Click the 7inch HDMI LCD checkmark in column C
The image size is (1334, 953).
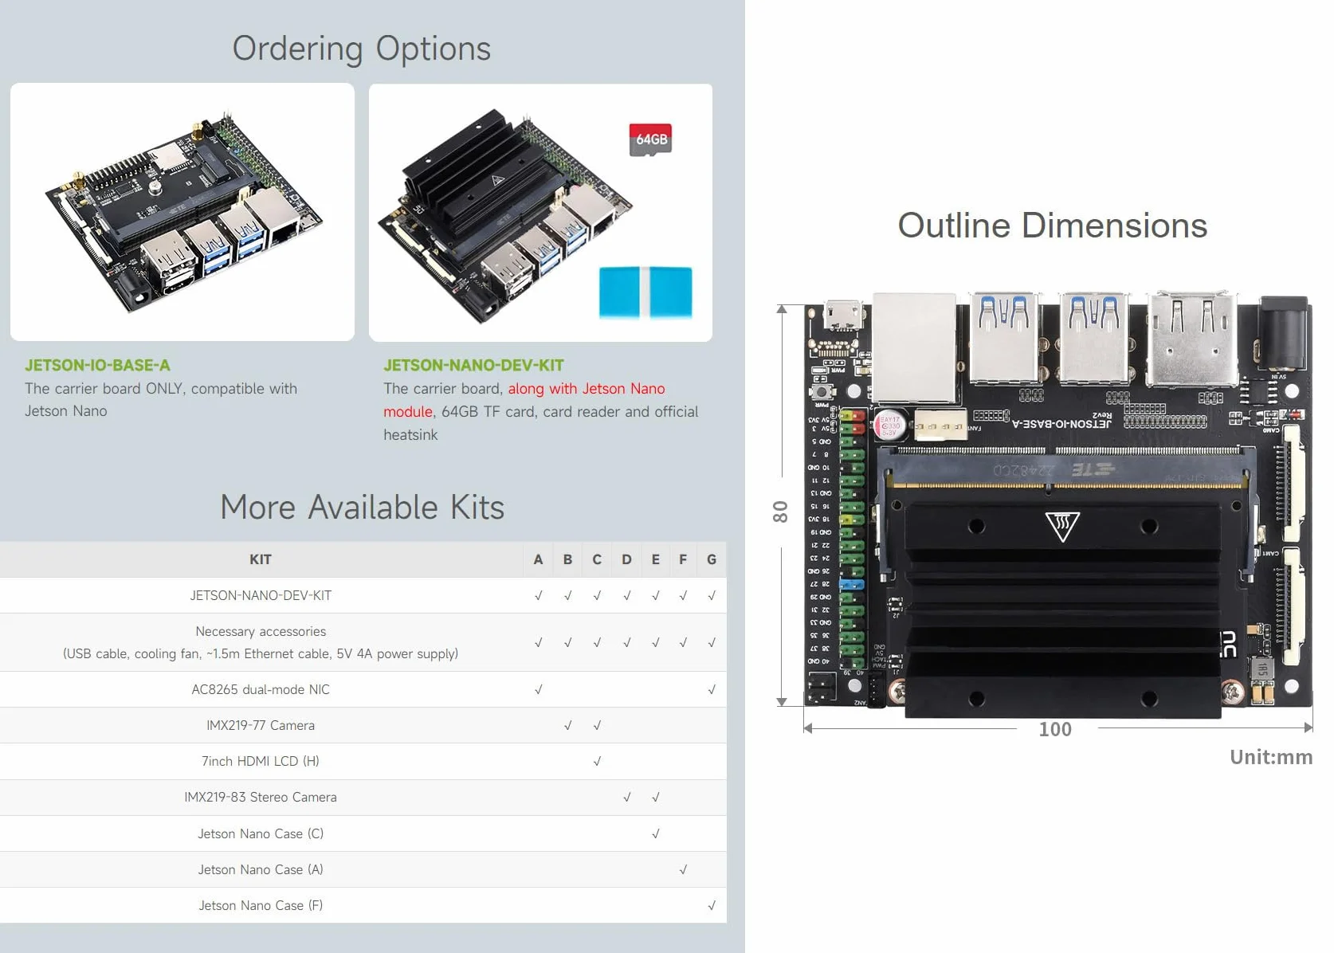(597, 761)
